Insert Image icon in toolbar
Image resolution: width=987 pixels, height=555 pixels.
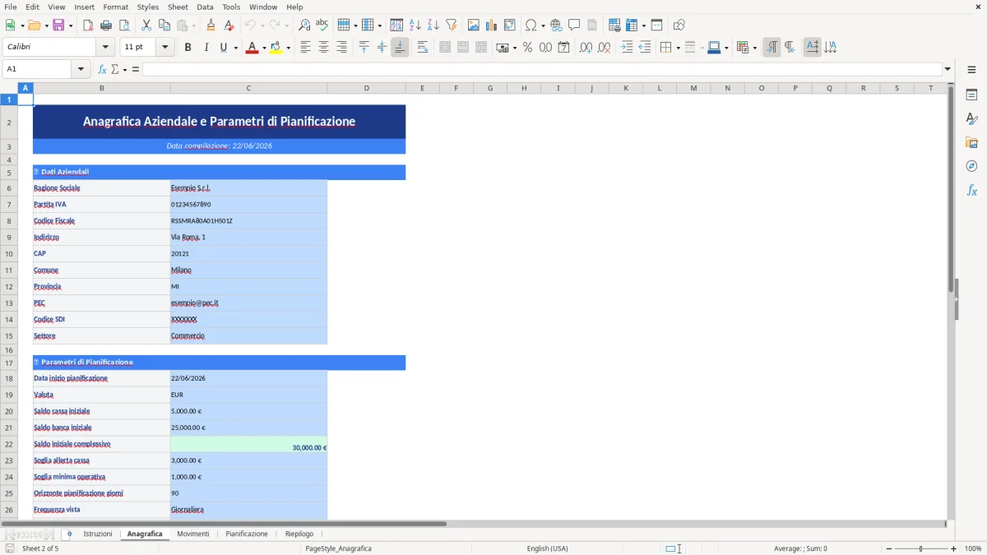pos(474,25)
